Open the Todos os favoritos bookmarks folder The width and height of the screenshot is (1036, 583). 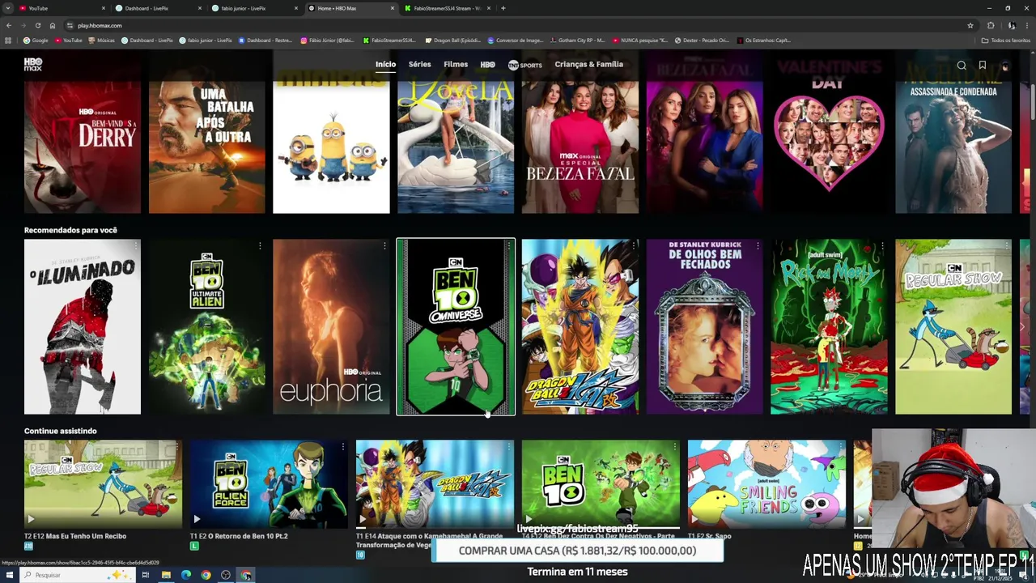[1006, 40]
